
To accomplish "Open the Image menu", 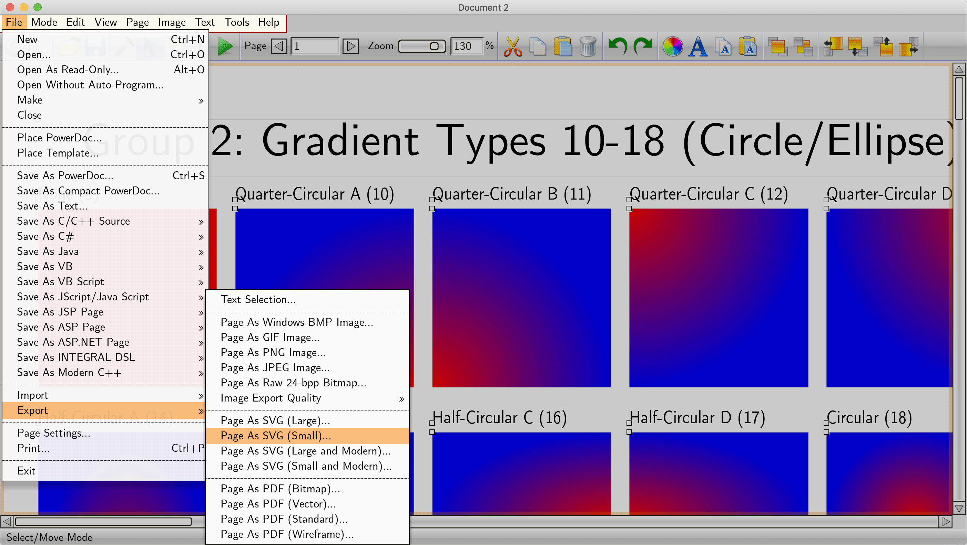I will coord(172,22).
